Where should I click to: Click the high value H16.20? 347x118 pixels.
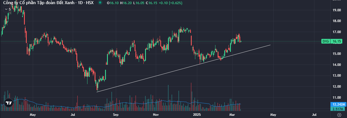click(x=126, y=3)
